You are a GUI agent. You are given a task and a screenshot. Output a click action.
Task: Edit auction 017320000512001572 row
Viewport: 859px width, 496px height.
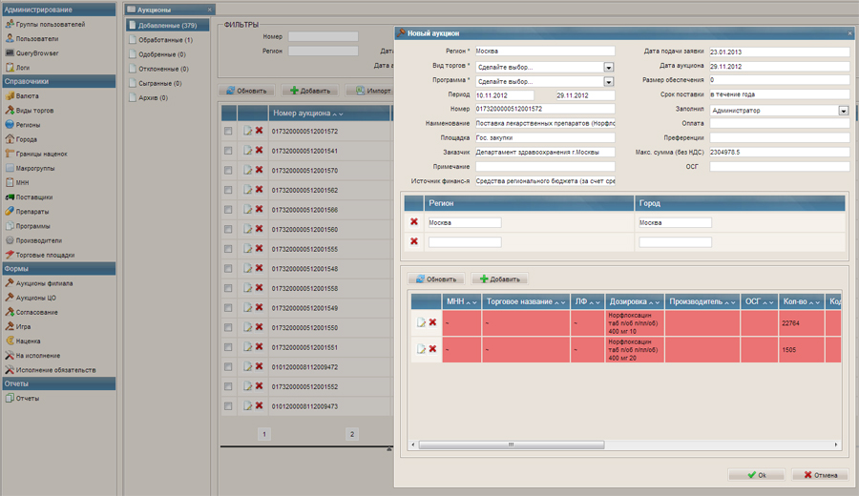click(248, 131)
